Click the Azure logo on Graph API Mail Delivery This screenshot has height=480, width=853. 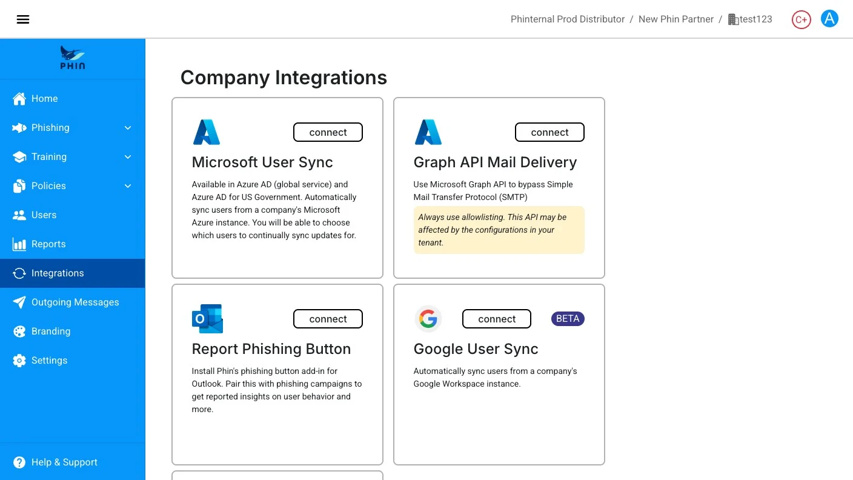428,132
